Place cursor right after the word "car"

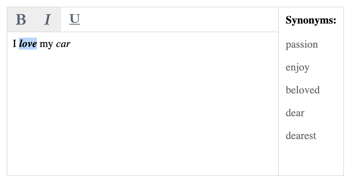71,44
